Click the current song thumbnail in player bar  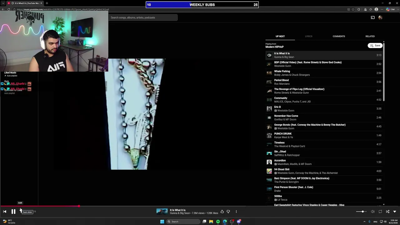(x=162, y=212)
